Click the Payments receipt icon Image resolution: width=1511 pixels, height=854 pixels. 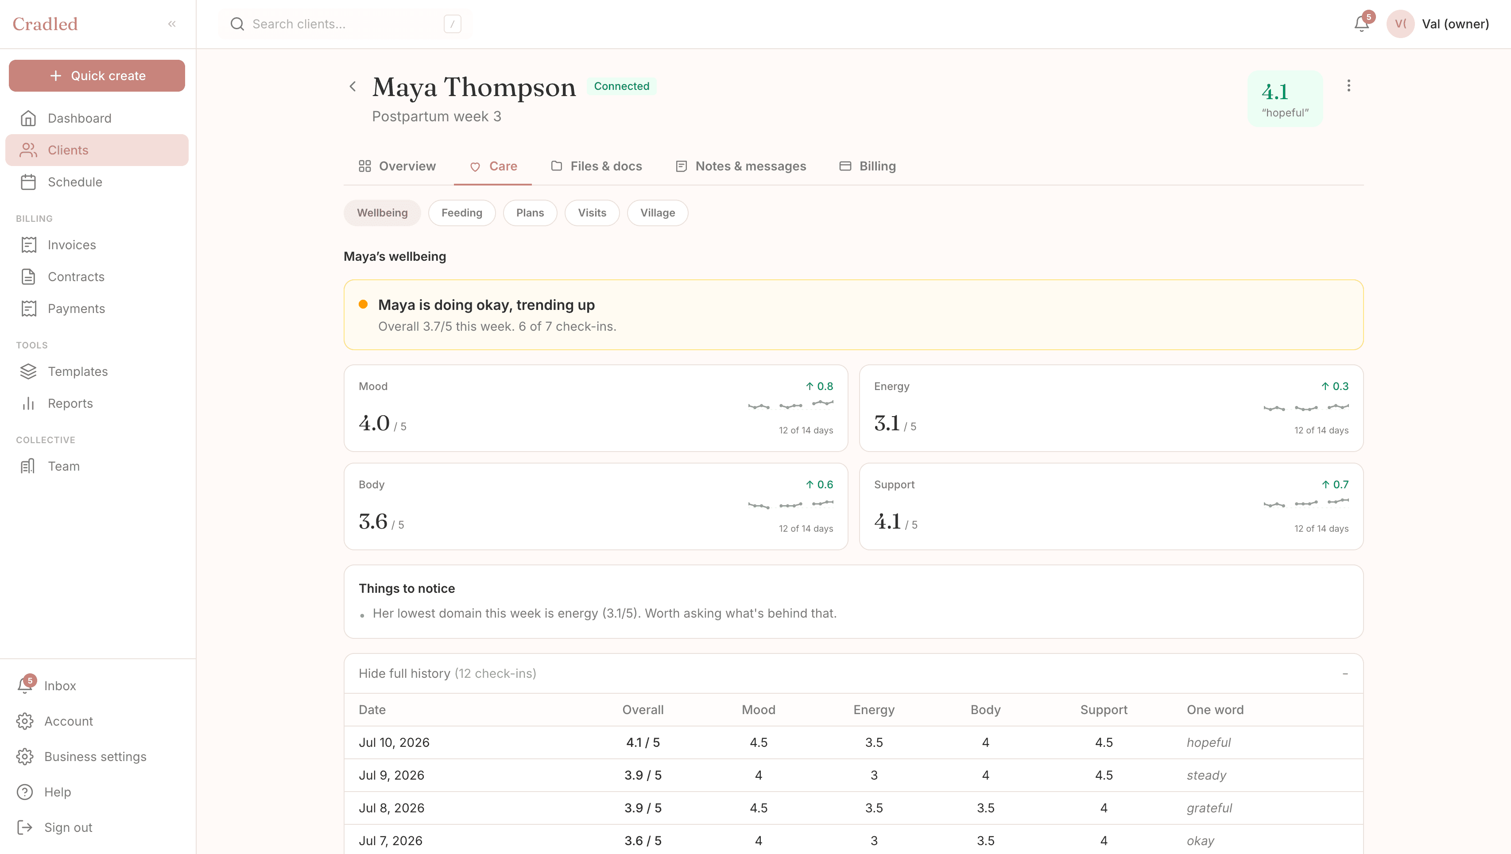28,309
